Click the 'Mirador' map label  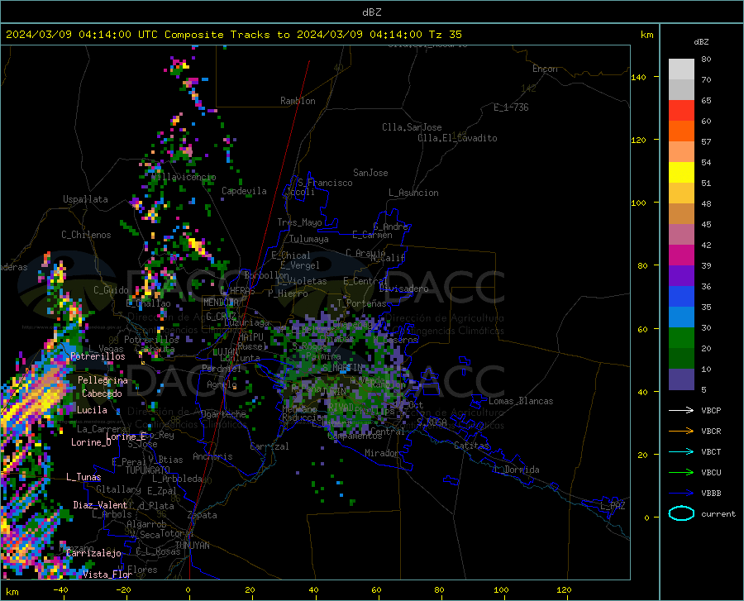pyautogui.click(x=382, y=453)
